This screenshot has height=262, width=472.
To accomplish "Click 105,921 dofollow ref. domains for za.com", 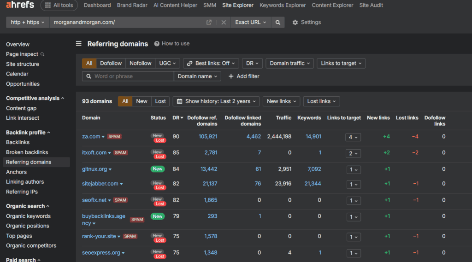I will [208, 137].
